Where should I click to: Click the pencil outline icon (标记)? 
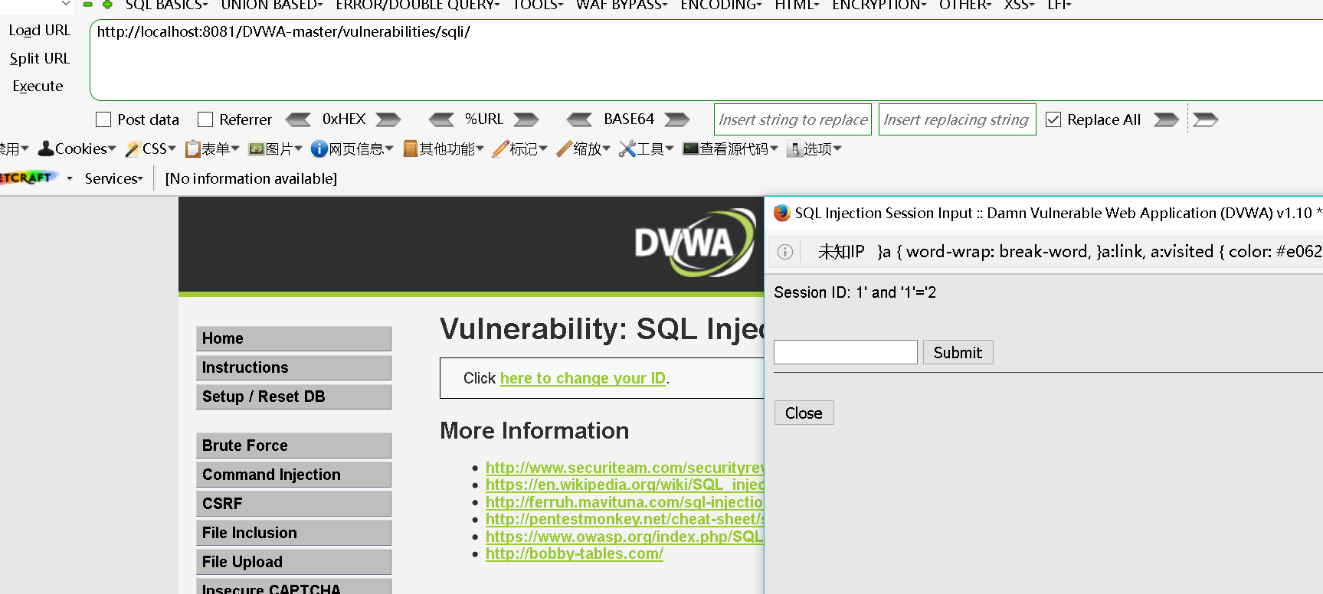coord(501,148)
